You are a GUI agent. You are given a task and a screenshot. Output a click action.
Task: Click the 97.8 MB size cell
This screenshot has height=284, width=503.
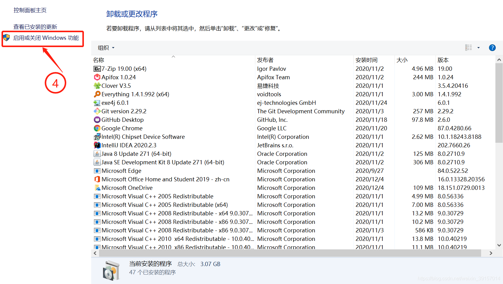pyautogui.click(x=422, y=120)
